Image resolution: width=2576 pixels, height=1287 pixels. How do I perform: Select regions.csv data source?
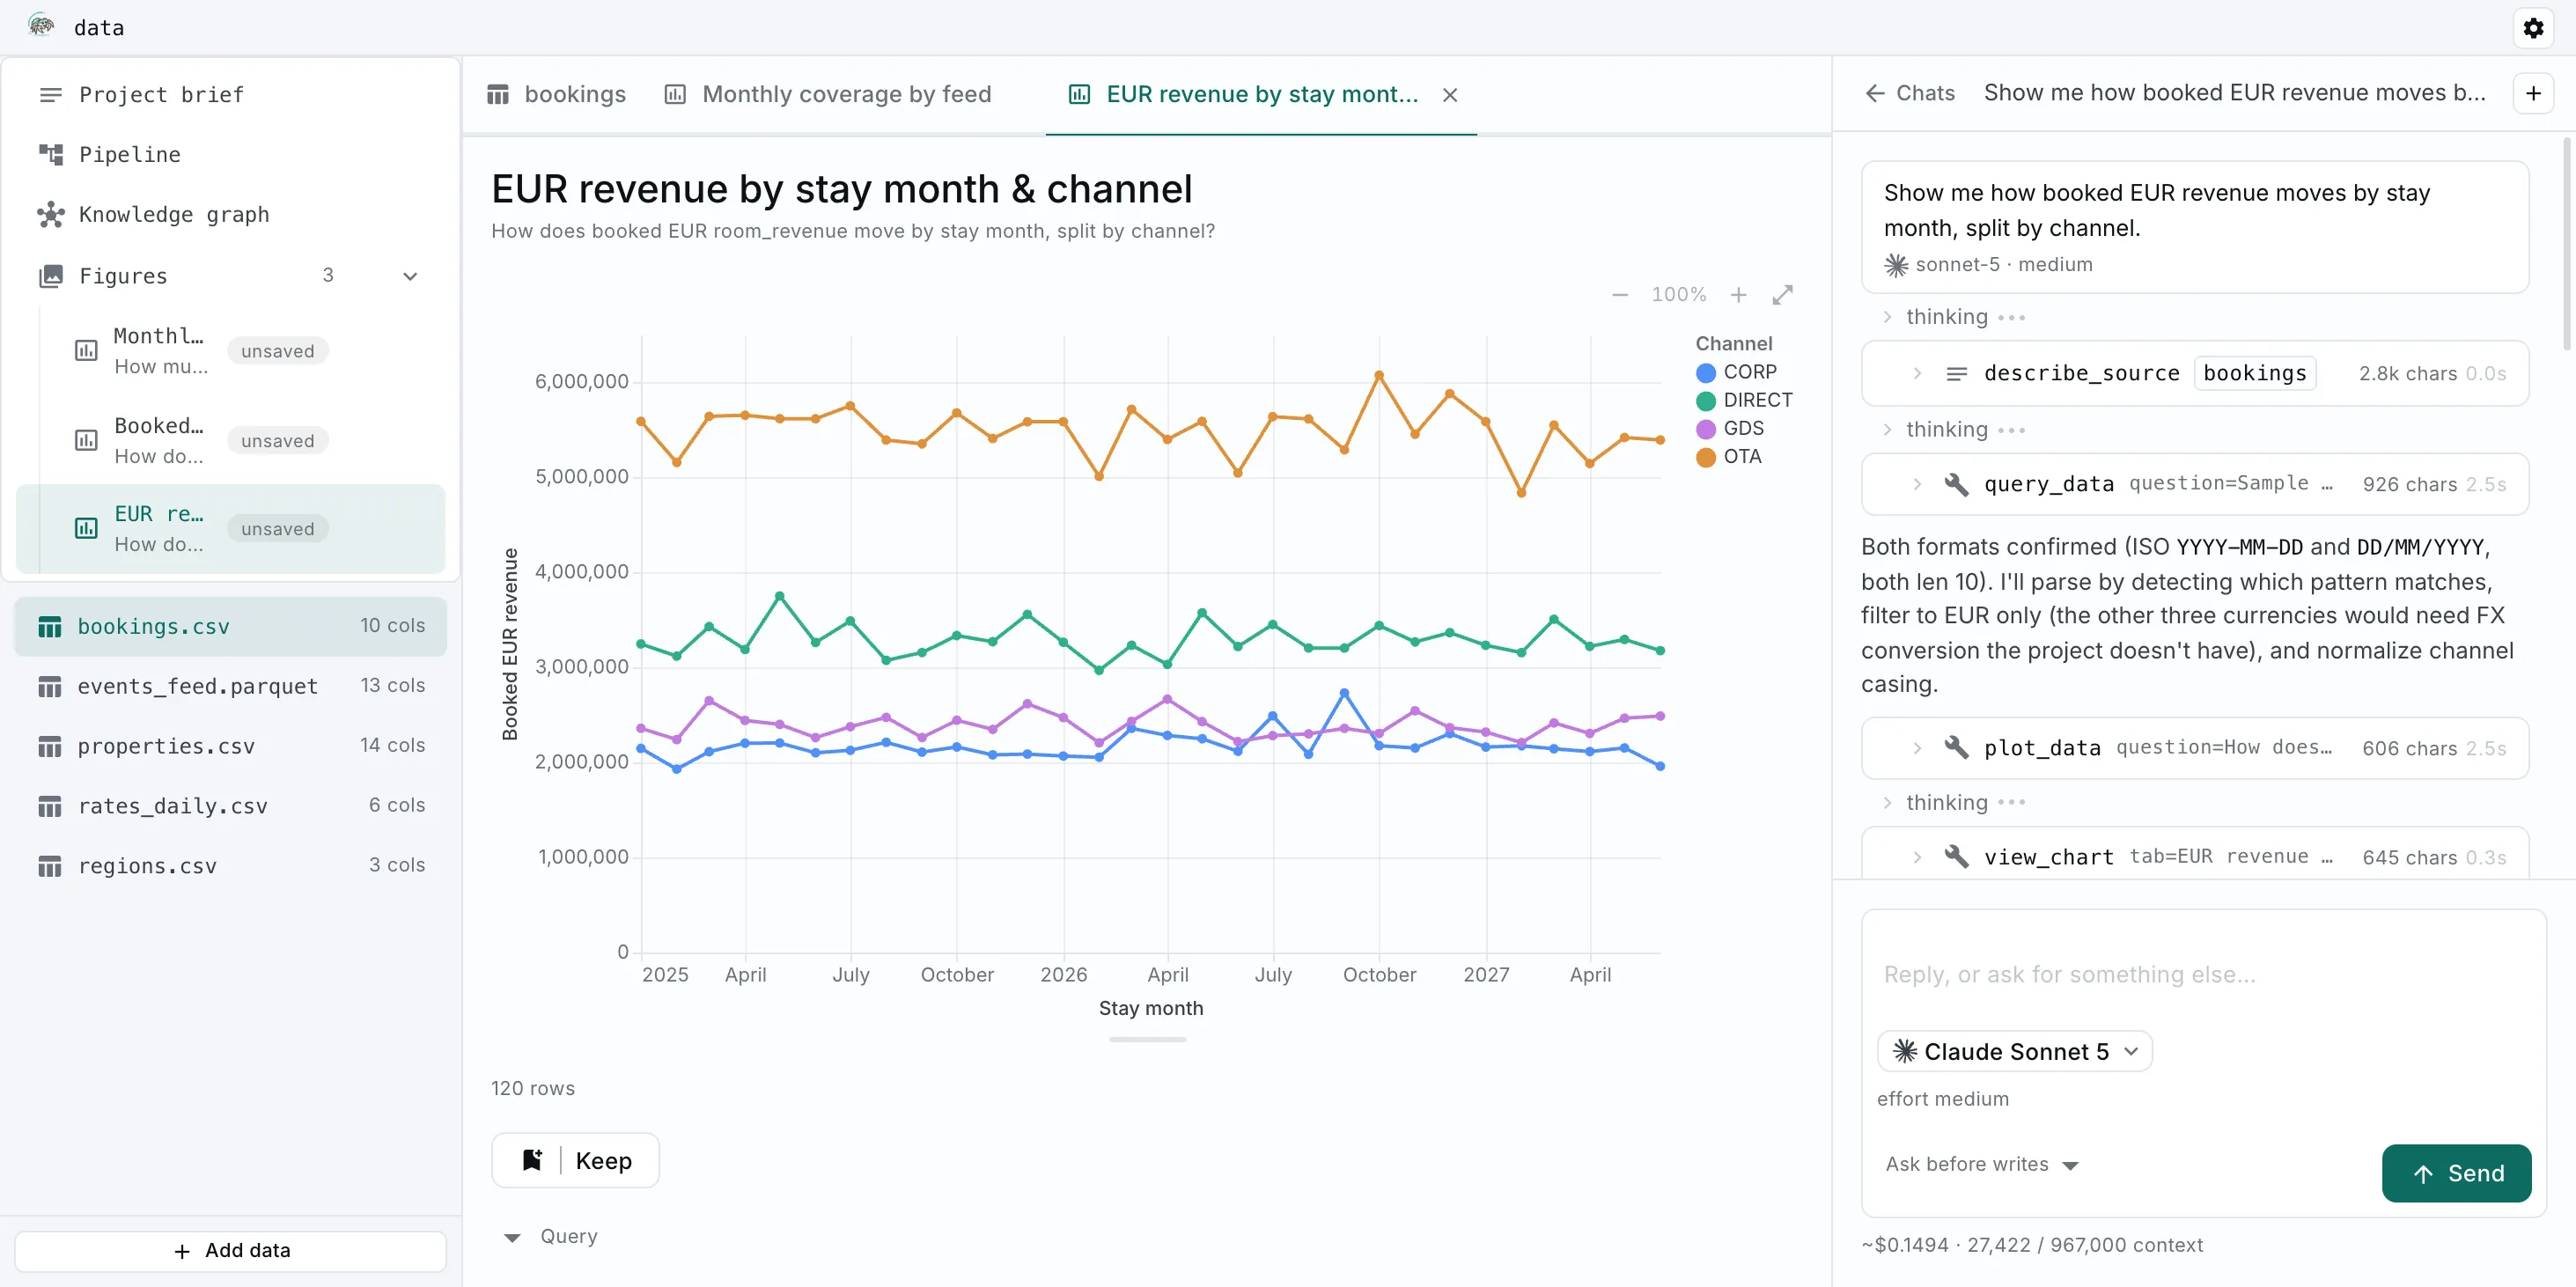[230, 865]
